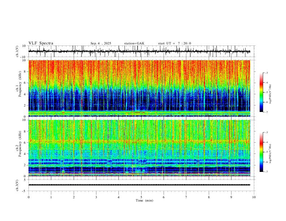
Task: Click the "Time (min)" axis label
Action: [x=144, y=200]
